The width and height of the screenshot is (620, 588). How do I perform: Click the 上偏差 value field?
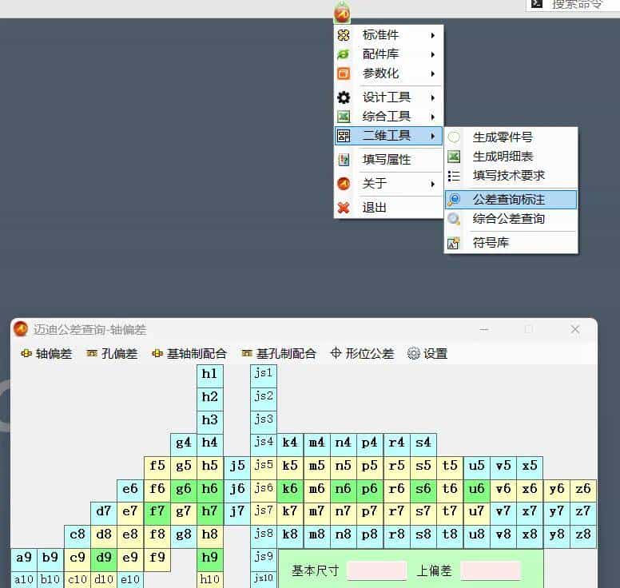point(491,570)
